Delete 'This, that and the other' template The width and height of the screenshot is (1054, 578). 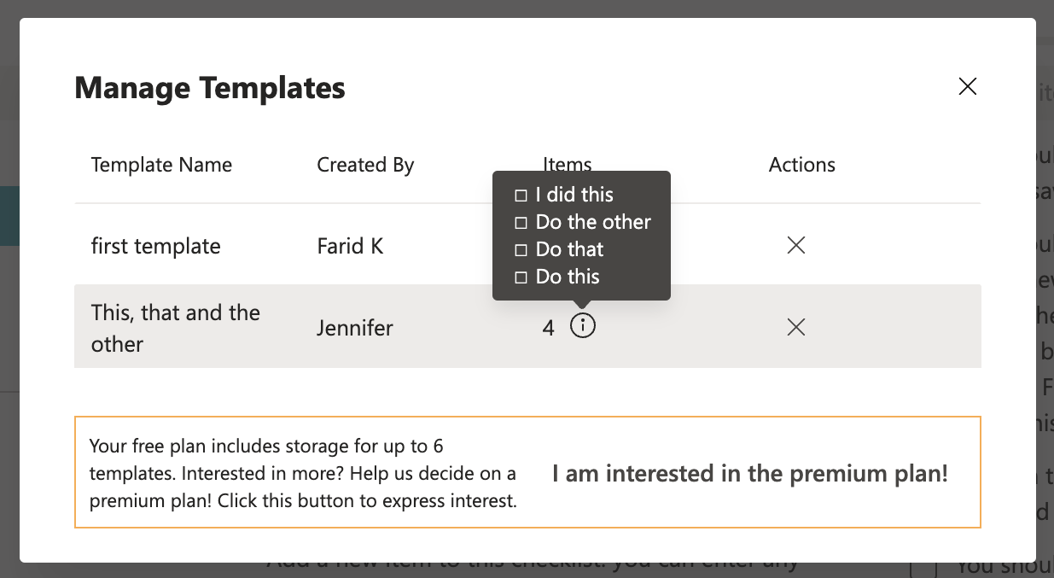tap(795, 327)
